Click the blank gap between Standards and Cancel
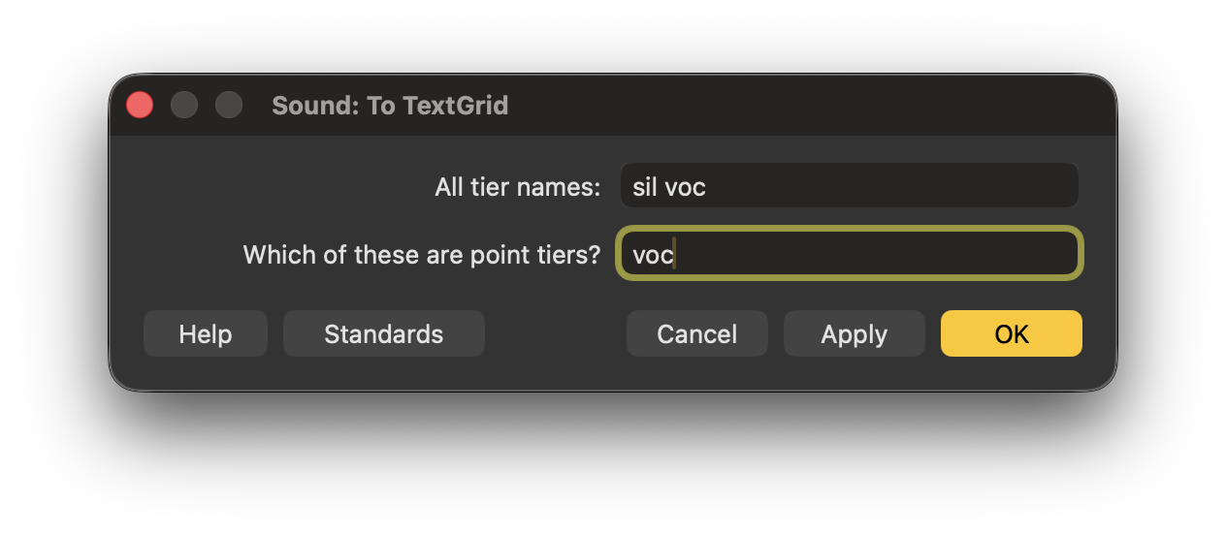 555,333
